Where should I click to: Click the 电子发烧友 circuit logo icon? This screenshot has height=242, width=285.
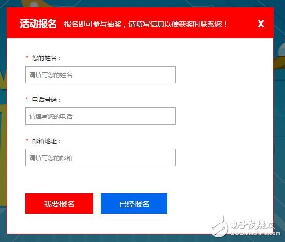click(220, 227)
